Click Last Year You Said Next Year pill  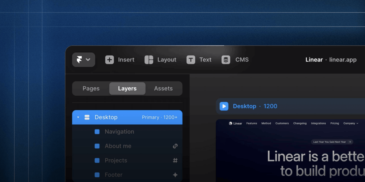(332, 142)
